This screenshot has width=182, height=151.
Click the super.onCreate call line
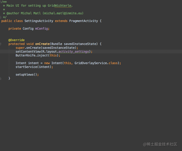click(47, 48)
